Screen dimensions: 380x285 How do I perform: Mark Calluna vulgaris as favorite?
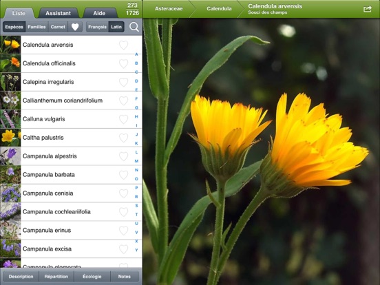coord(123,119)
